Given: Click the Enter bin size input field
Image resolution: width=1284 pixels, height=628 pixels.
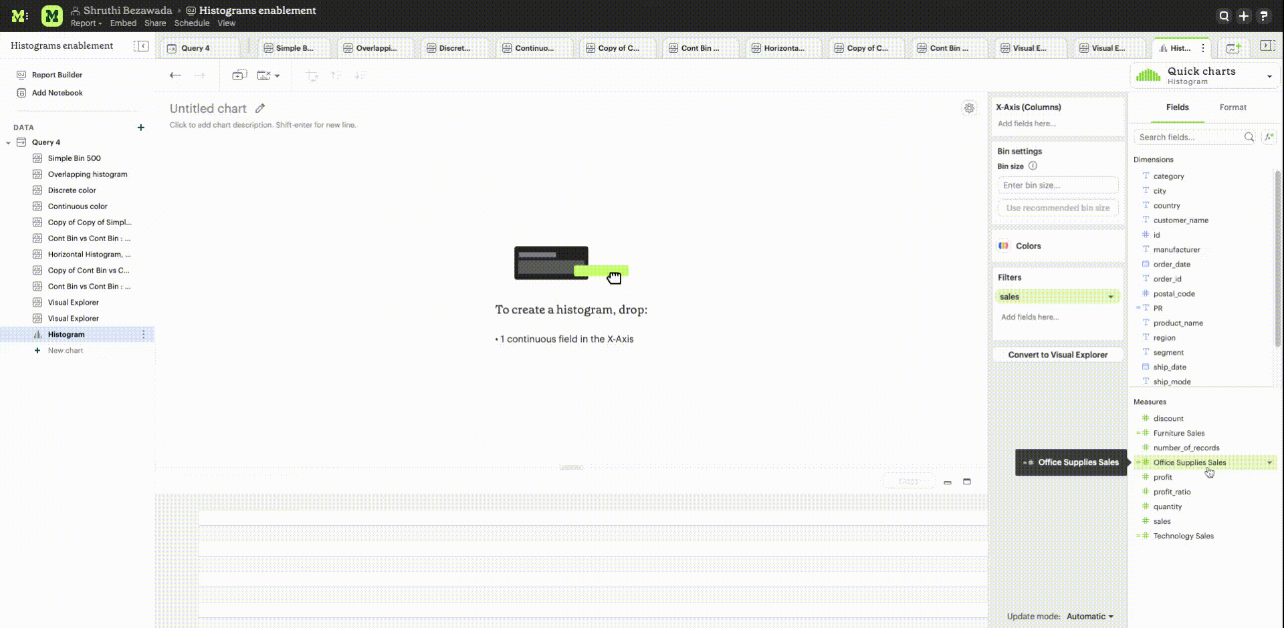Looking at the screenshot, I should point(1057,186).
